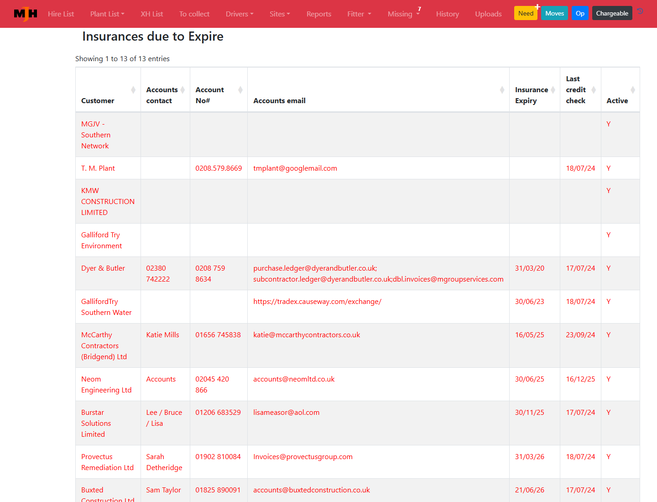The width and height of the screenshot is (657, 502).
Task: Open the History page
Action: click(x=448, y=14)
